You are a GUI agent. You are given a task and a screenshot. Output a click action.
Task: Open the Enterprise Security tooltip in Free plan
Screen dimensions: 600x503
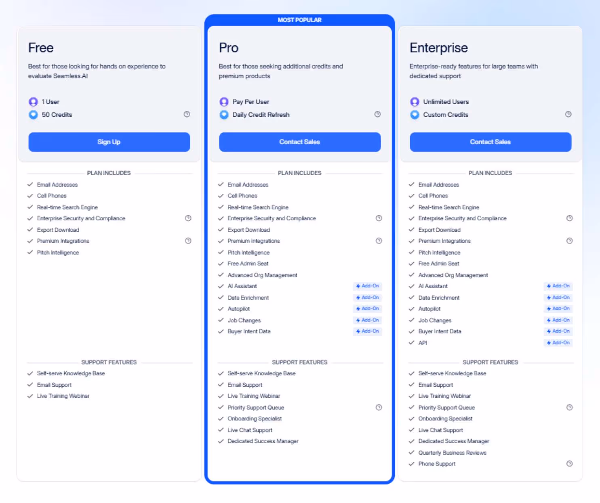tap(188, 218)
